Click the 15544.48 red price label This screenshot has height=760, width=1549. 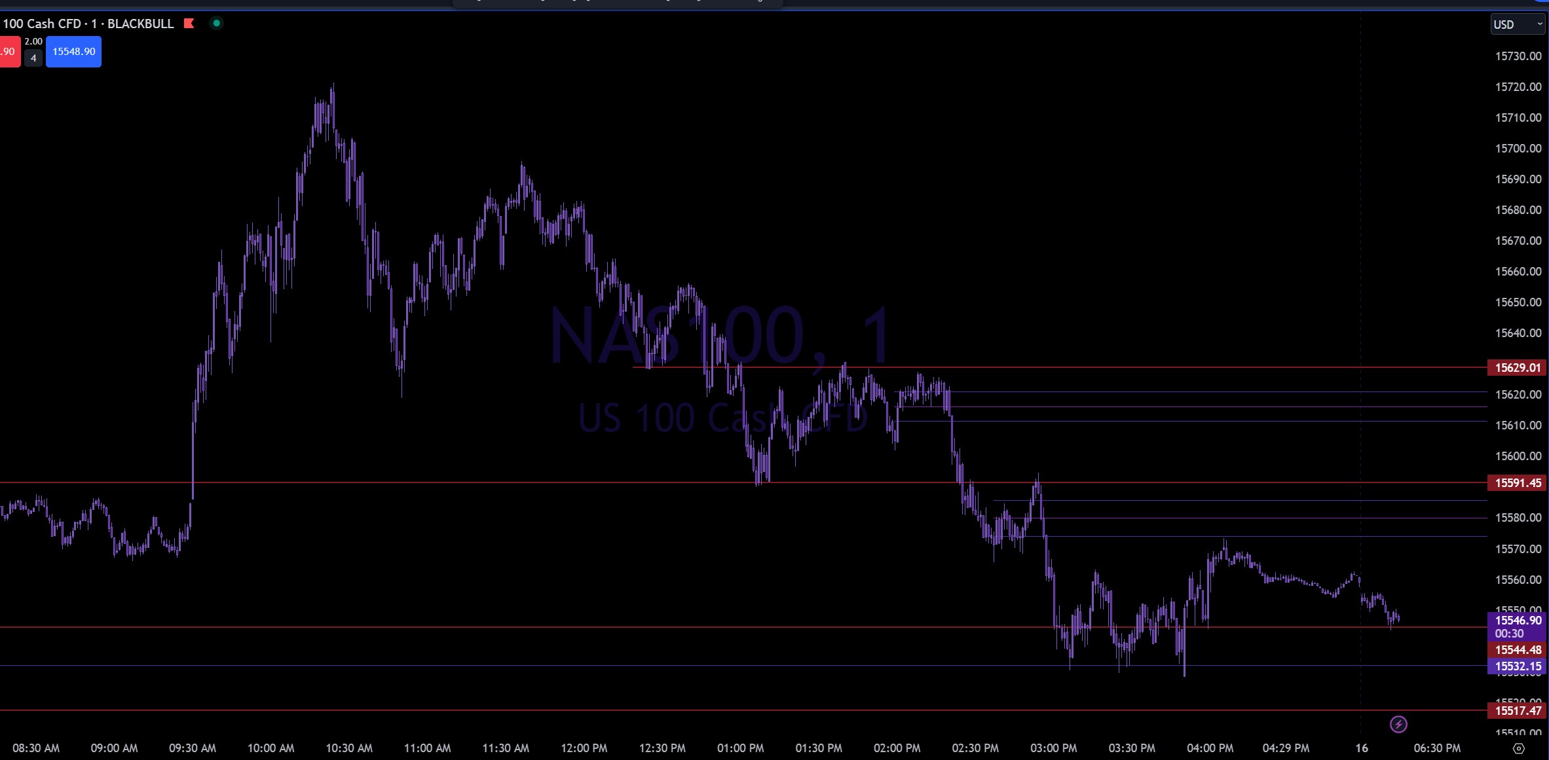1518,650
